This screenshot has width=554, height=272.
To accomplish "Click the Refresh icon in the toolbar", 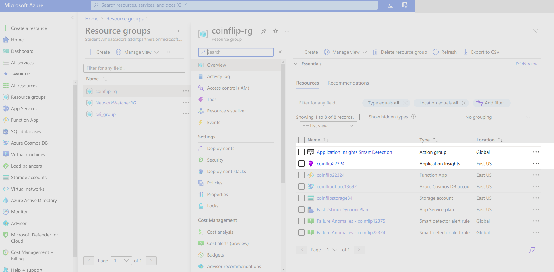I will (435, 52).
